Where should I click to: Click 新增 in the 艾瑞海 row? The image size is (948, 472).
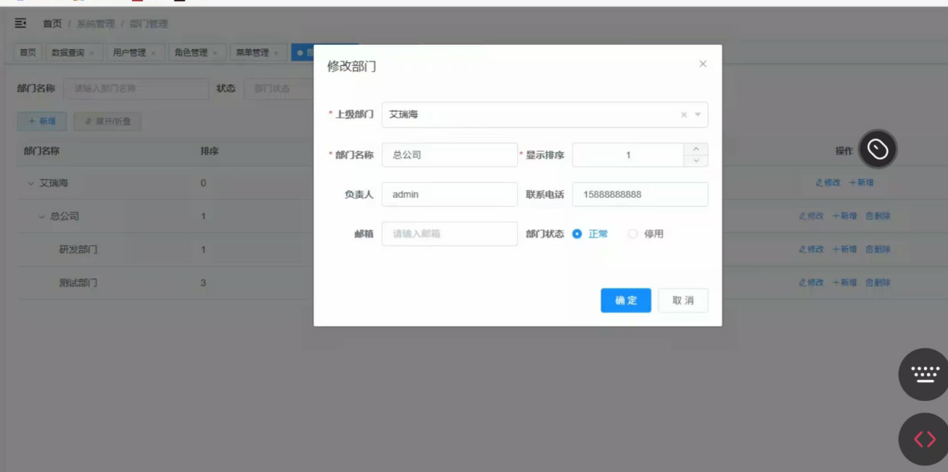coord(861,183)
